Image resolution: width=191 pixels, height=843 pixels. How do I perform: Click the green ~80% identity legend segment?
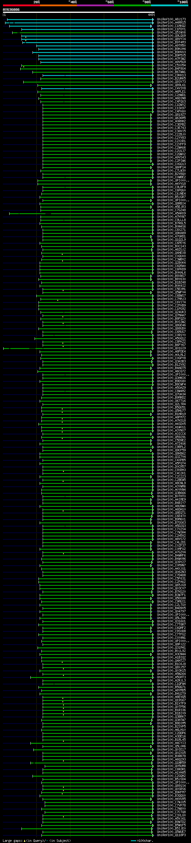coord(133,5)
